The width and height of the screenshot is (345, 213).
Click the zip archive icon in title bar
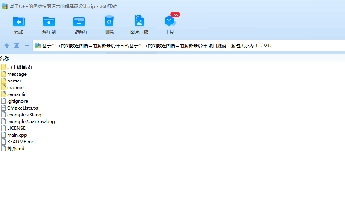(x=5, y=6)
